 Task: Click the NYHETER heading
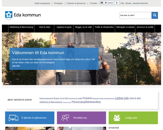tap(114, 128)
